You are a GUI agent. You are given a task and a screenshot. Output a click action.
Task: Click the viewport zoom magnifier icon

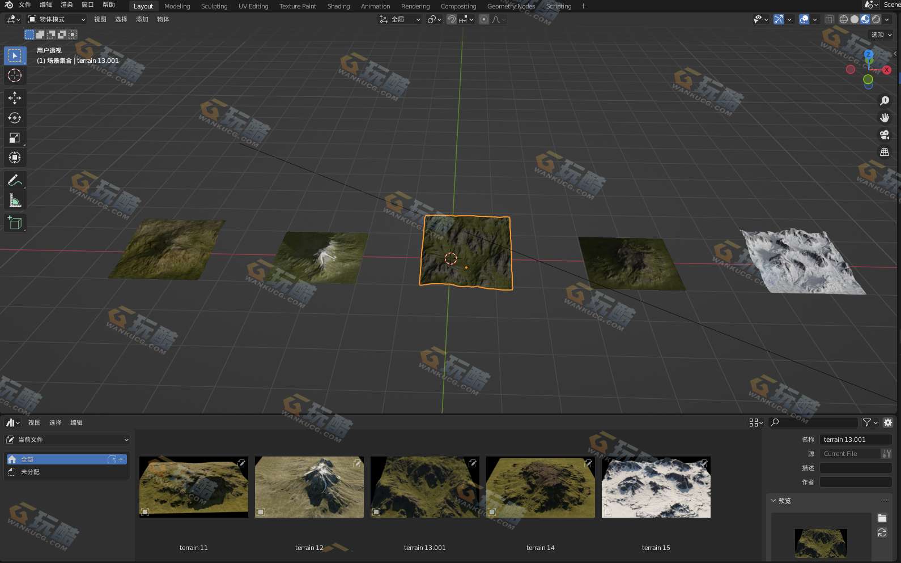point(884,101)
